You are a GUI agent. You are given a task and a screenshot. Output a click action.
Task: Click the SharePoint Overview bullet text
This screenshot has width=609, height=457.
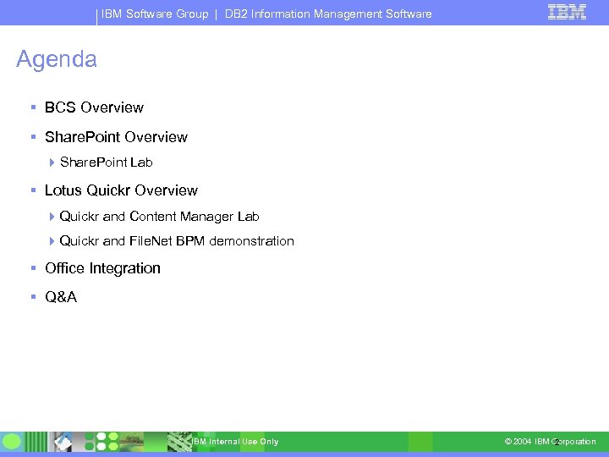[116, 137]
